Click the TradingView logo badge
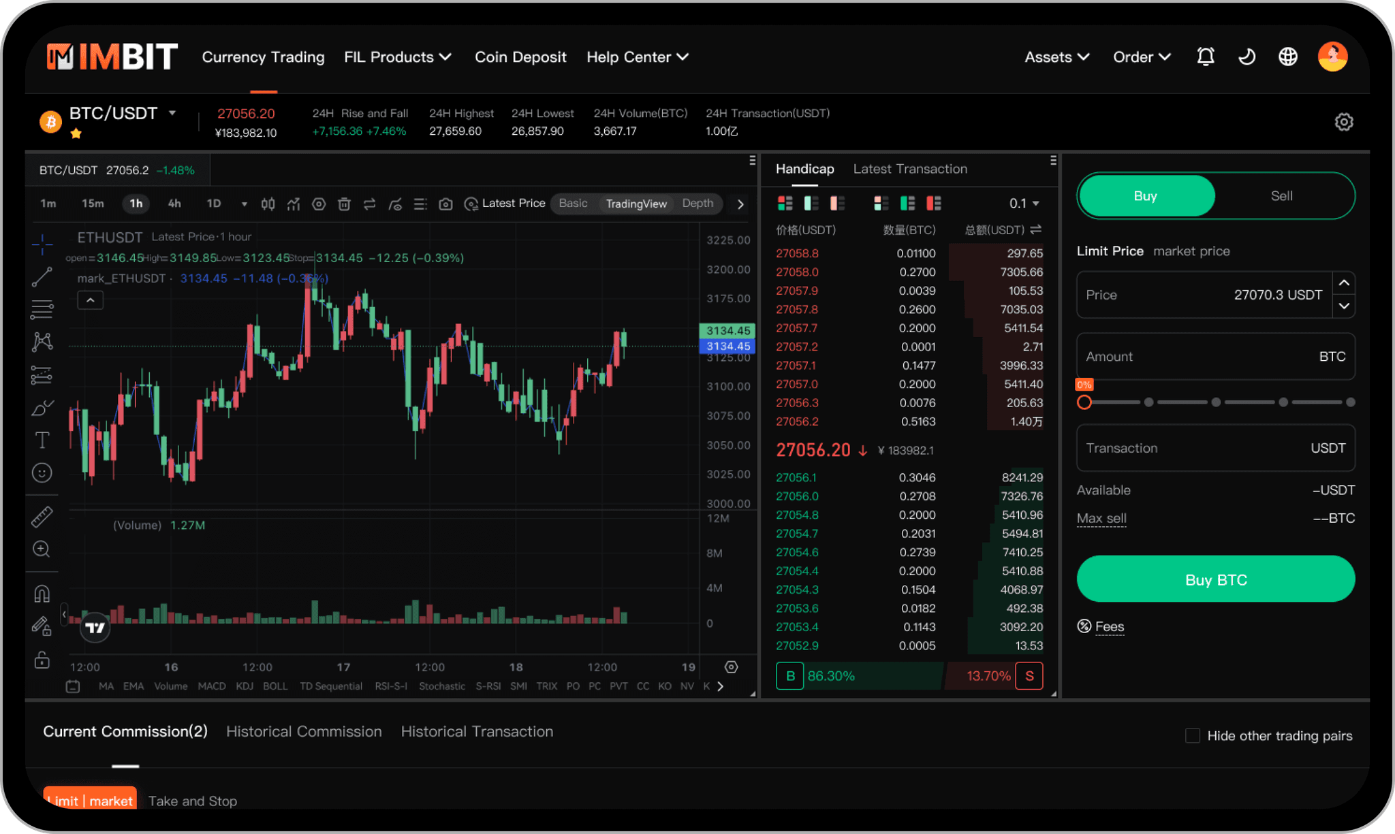Image resolution: width=1395 pixels, height=834 pixels. point(95,627)
